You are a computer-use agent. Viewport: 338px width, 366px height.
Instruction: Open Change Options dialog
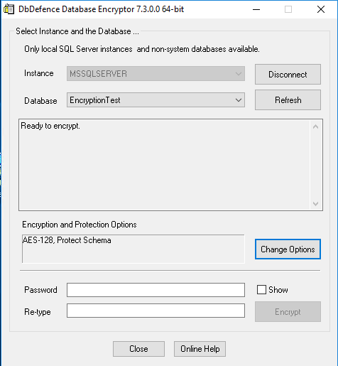point(288,249)
